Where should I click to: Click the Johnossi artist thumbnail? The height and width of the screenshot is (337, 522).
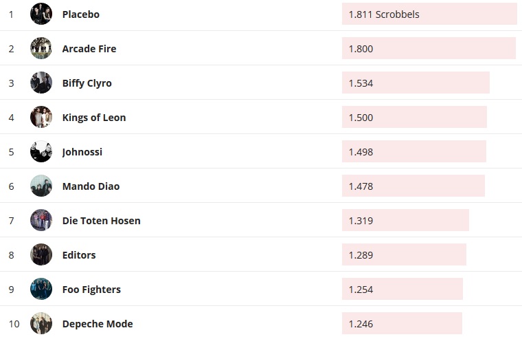point(41,151)
